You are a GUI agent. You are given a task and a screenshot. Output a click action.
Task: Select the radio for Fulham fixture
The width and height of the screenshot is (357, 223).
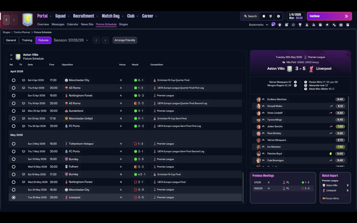(x=14, y=167)
